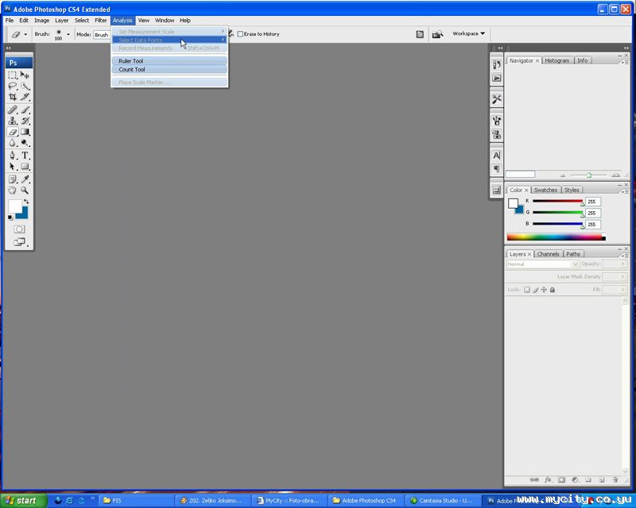This screenshot has height=508, width=636.
Task: Reset default foreground and background colors
Action: pyautogui.click(x=10, y=217)
